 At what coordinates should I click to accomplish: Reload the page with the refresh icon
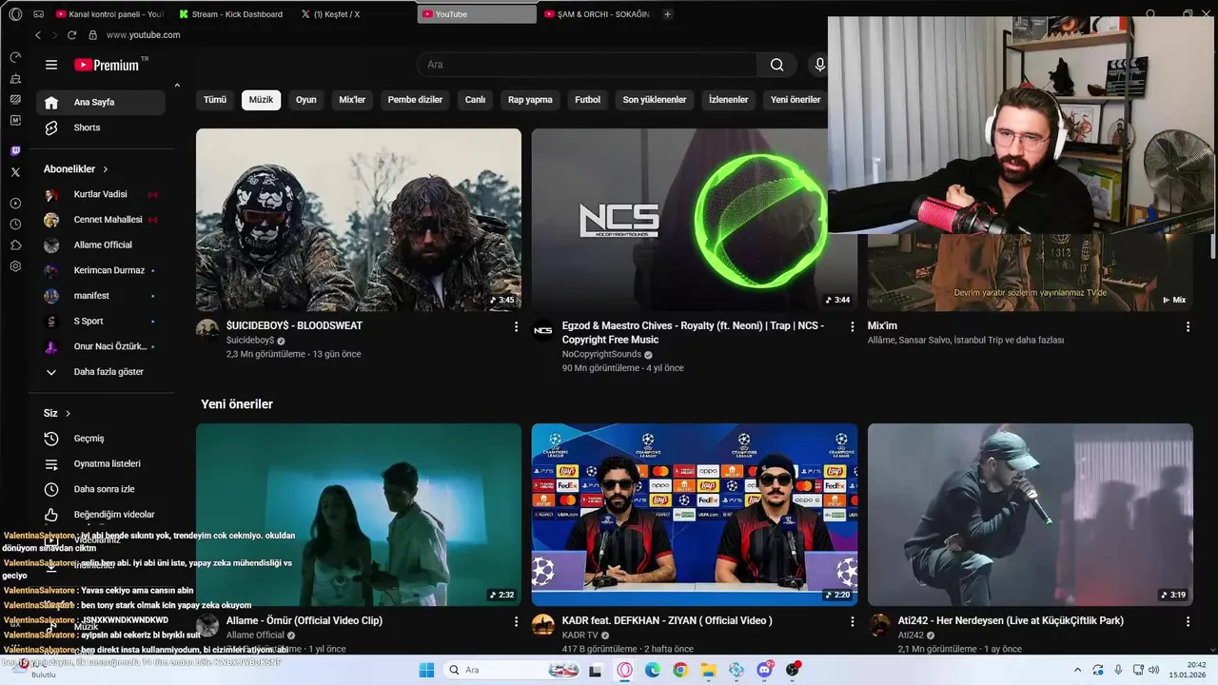pyautogui.click(x=71, y=35)
